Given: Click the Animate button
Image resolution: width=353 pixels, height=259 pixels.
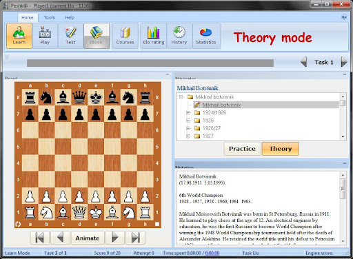Looking at the screenshot, I should tap(88, 238).
